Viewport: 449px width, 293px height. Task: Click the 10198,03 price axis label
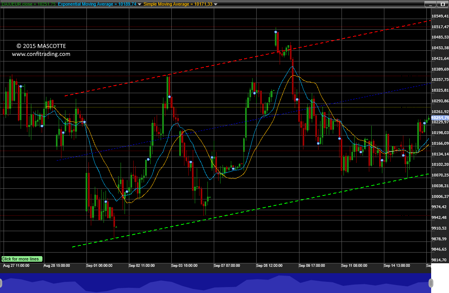440,133
